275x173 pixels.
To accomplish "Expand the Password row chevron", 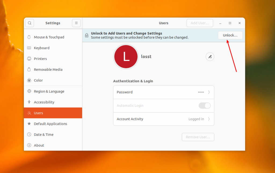I will click(209, 92).
